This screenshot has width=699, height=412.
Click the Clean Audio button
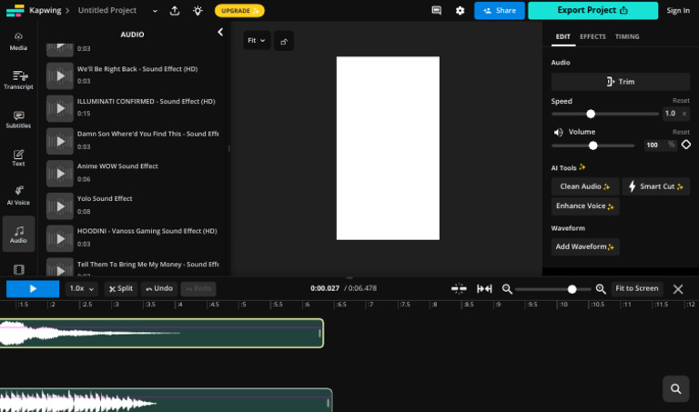point(584,186)
